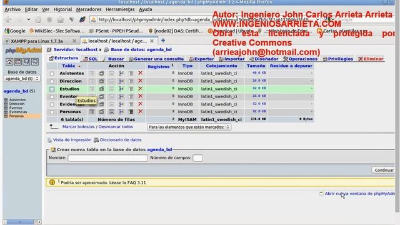Select Evidencias table in sidebar list
The image size is (400, 225).
tap(18, 112)
